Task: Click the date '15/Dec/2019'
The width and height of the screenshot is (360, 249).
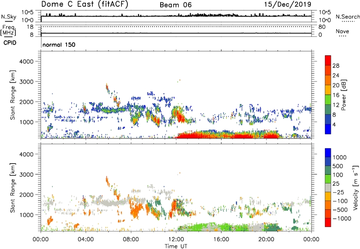Action: [288, 4]
